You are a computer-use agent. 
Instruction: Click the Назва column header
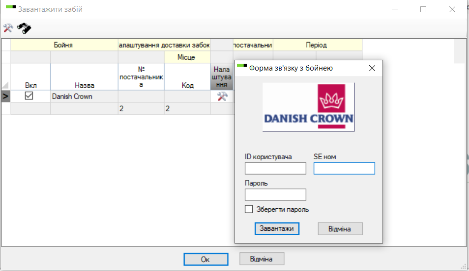(x=85, y=76)
